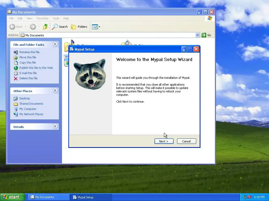The width and height of the screenshot is (269, 201).
Task: Click the Windows flag logo icon
Action: [210, 18]
